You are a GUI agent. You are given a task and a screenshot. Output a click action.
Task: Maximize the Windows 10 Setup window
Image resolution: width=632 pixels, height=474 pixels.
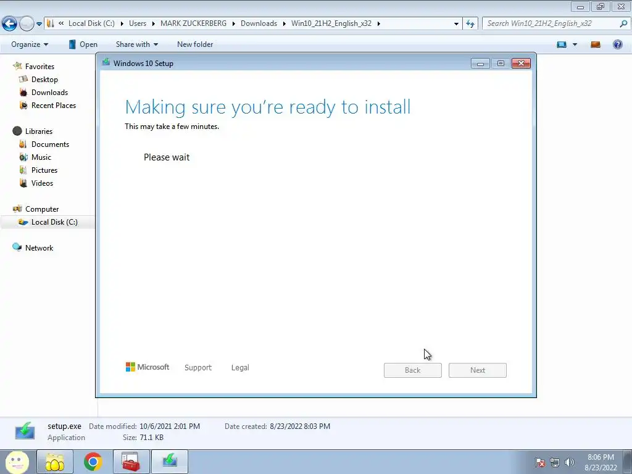pyautogui.click(x=501, y=64)
